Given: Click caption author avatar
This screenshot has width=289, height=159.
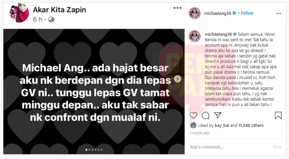Looking at the screenshot, I should [194, 36].
